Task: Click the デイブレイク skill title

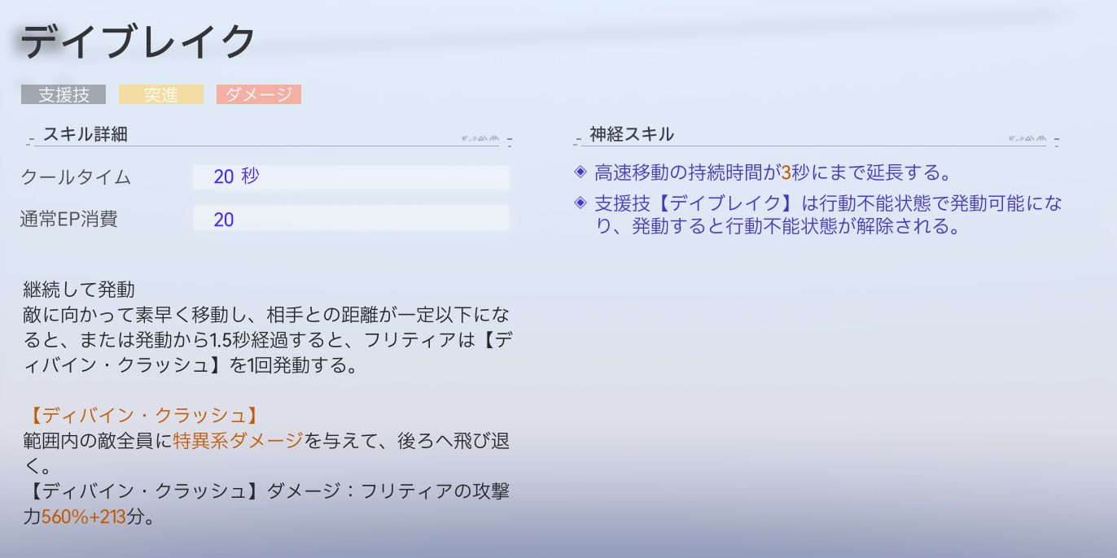Action: coord(138,41)
